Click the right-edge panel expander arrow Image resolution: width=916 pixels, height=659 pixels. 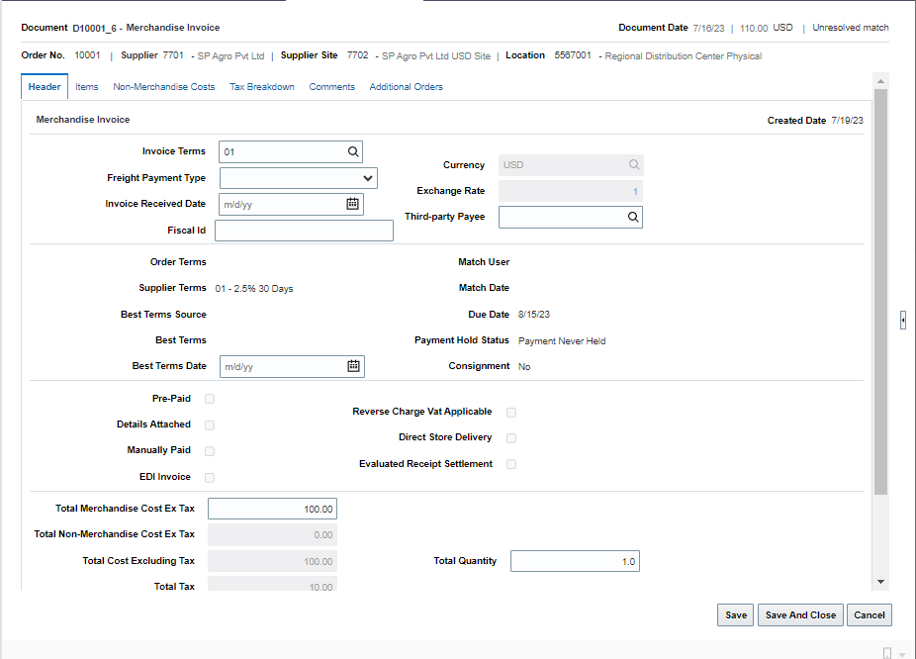[x=902, y=320]
